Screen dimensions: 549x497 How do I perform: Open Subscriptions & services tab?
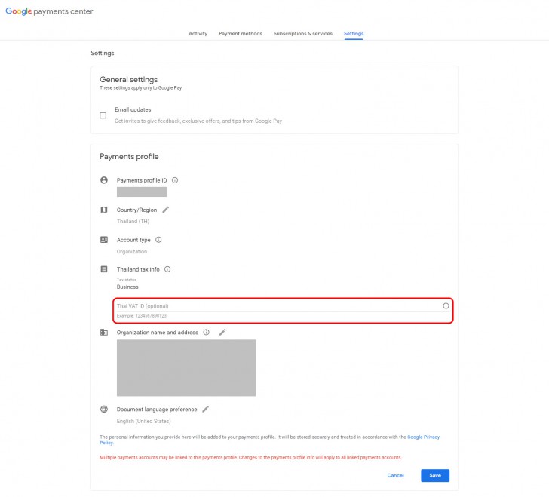[303, 34]
